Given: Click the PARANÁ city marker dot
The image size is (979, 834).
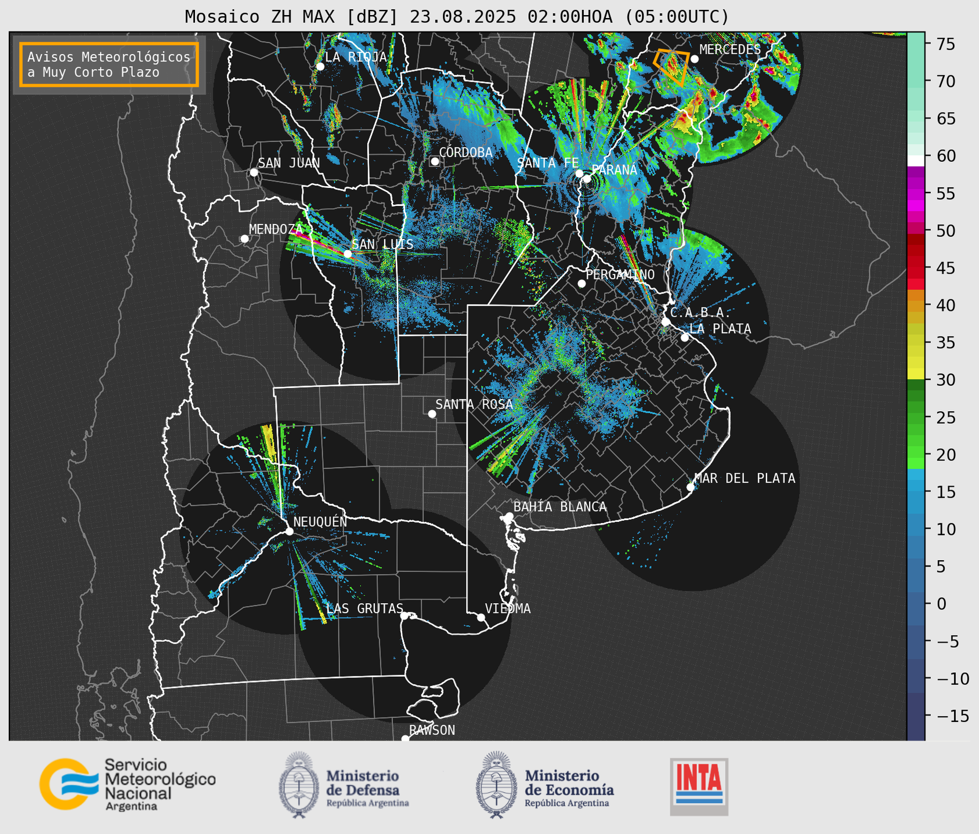Looking at the screenshot, I should pyautogui.click(x=587, y=179).
